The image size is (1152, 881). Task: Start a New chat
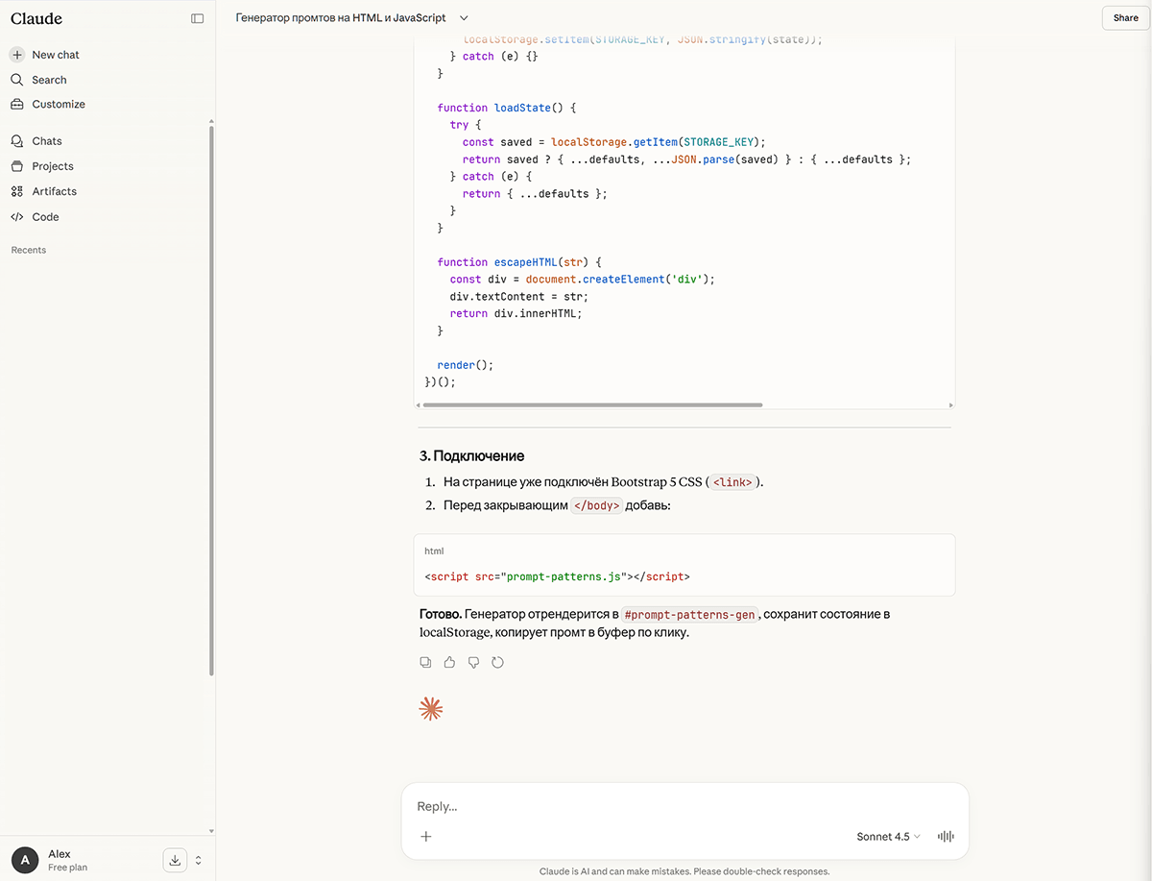(x=55, y=55)
